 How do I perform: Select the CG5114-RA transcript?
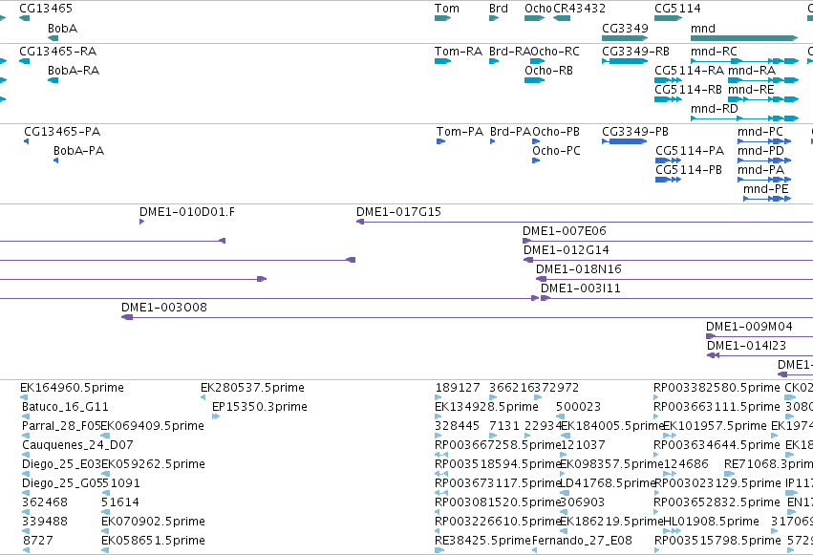click(668, 80)
